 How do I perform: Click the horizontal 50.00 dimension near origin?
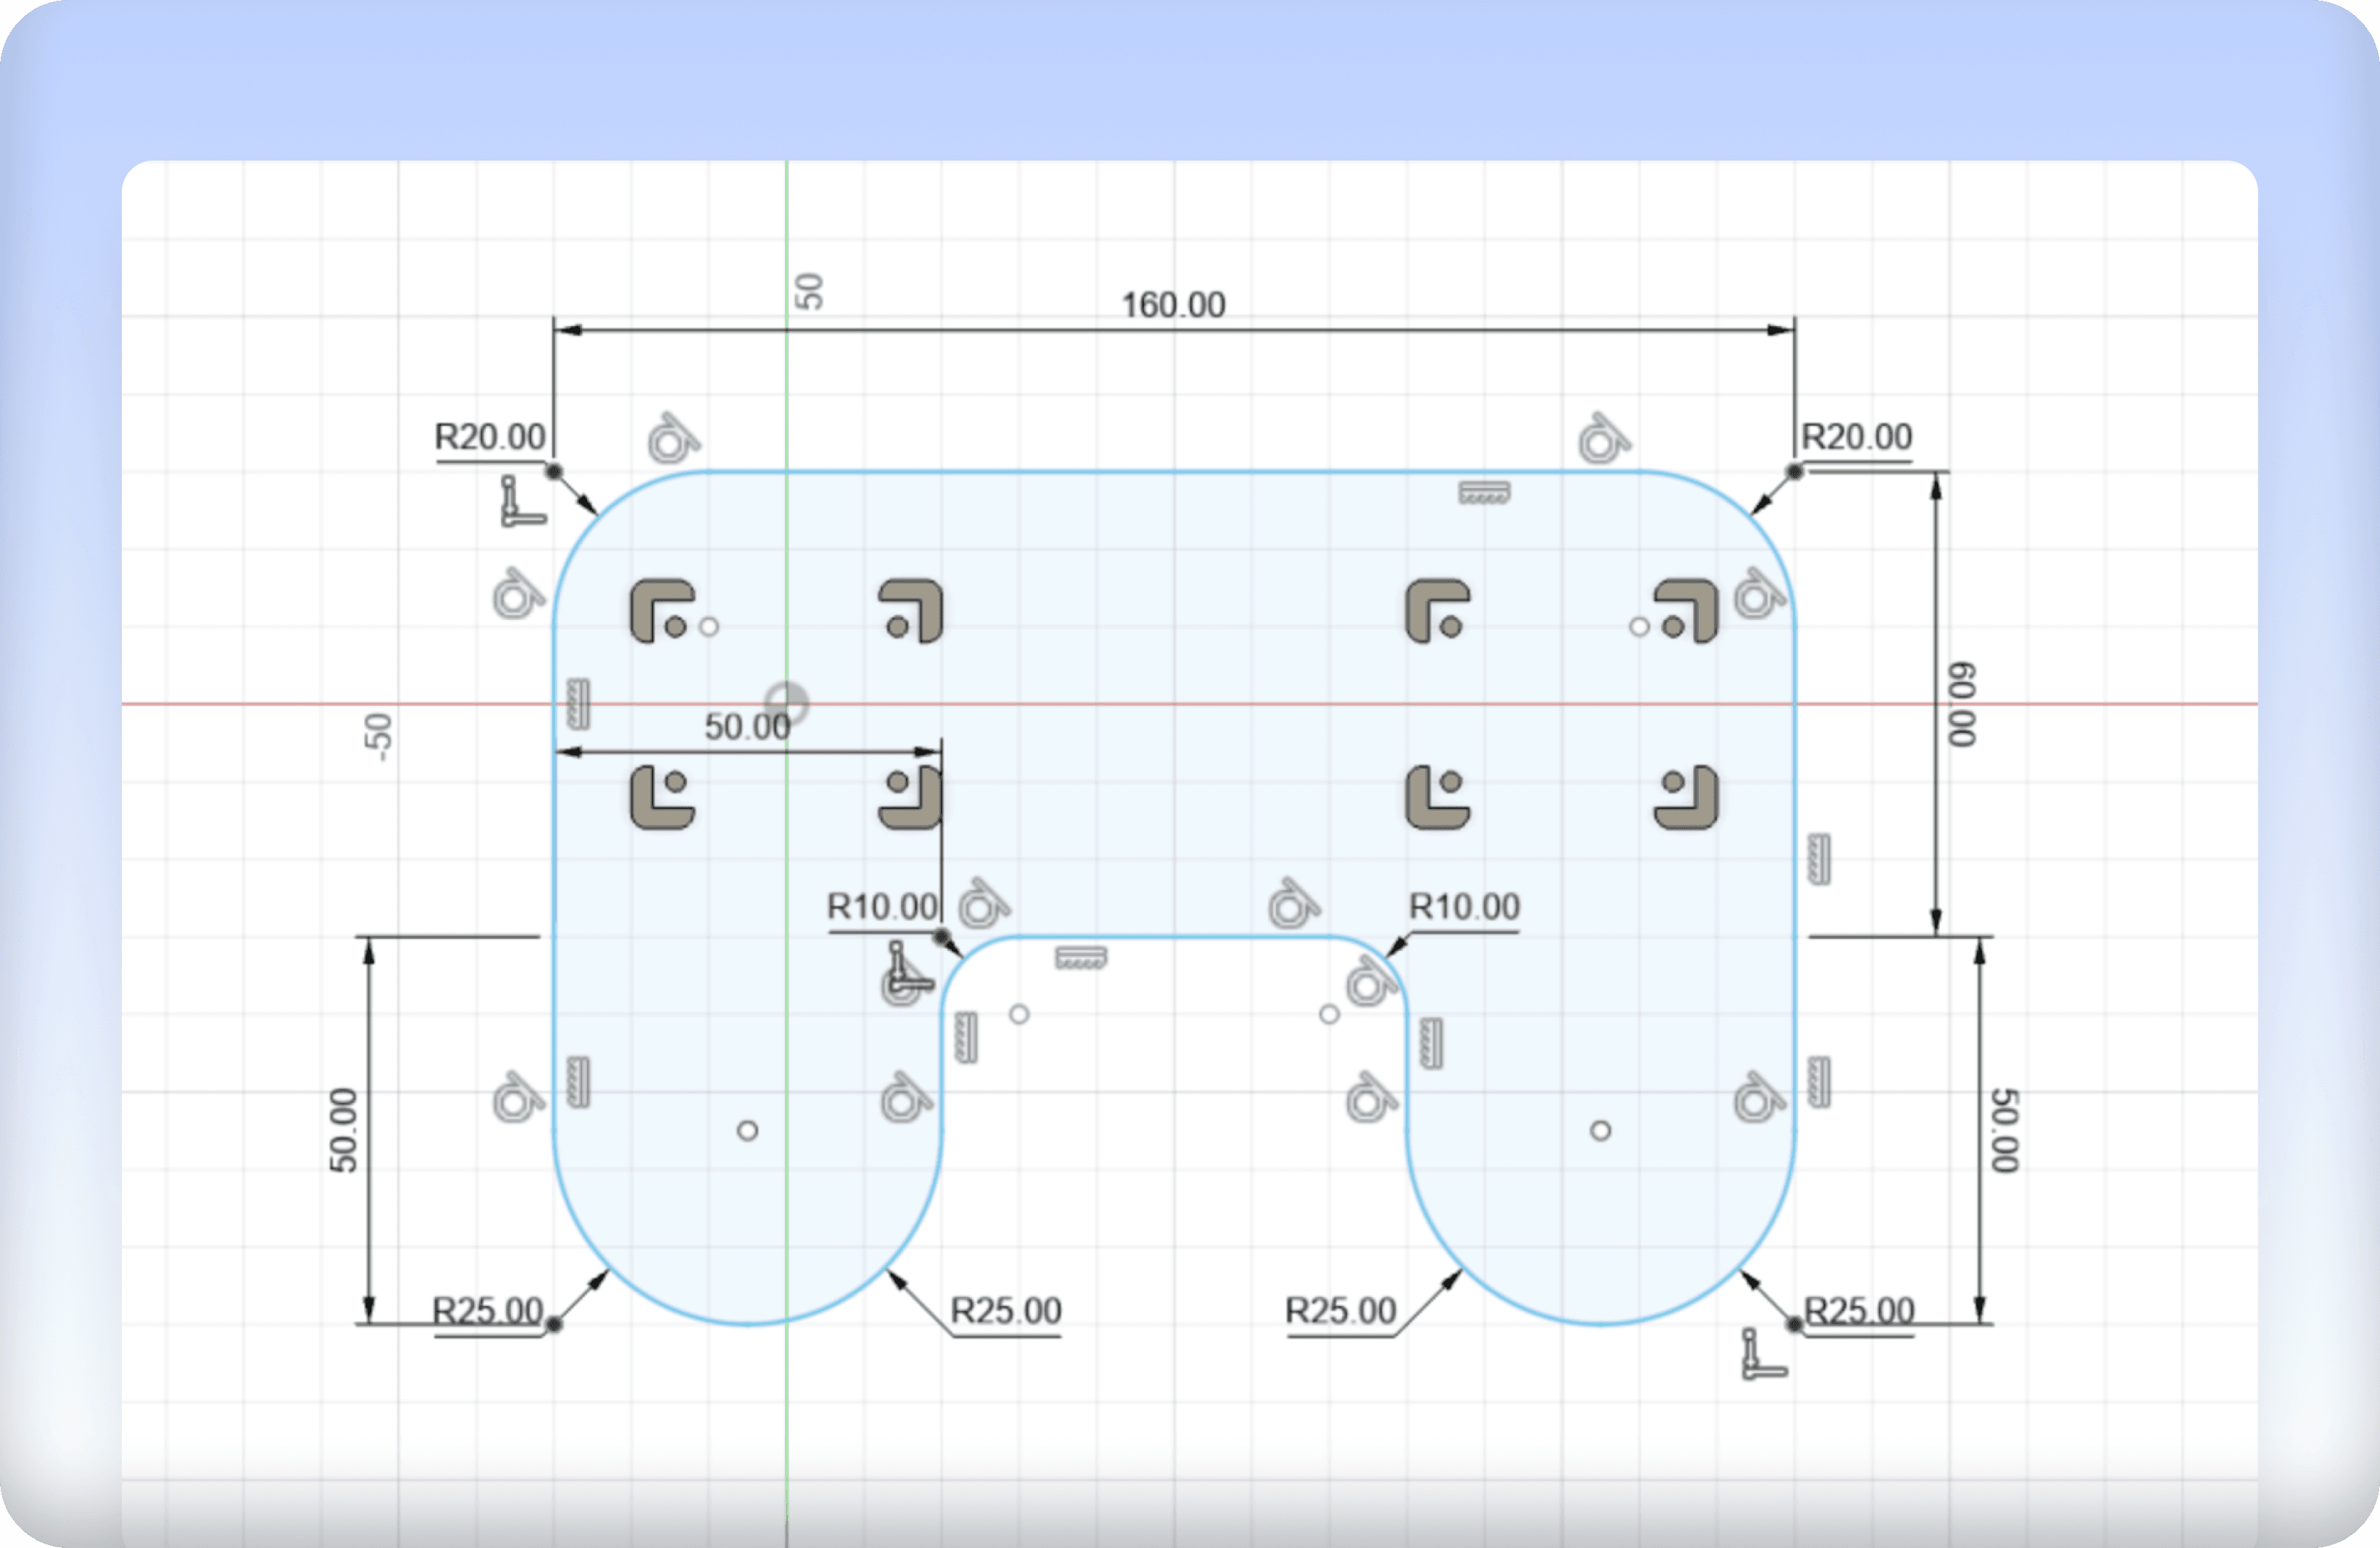[x=746, y=727]
